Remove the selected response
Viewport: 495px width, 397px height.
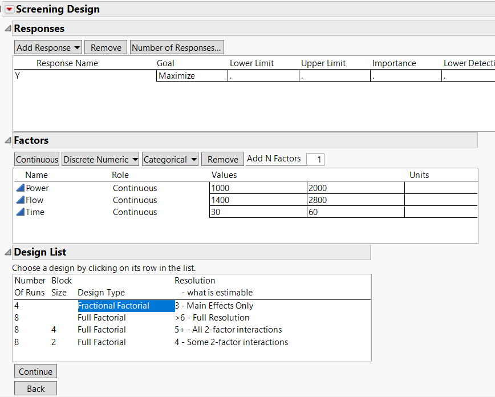coord(106,47)
